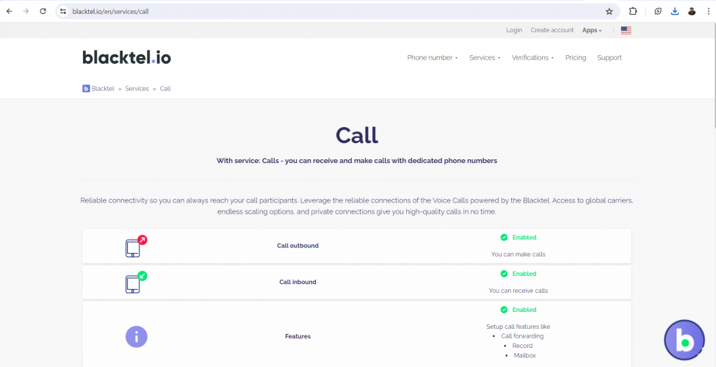
Task: Click the Call inbound phone icon
Action: tap(136, 282)
